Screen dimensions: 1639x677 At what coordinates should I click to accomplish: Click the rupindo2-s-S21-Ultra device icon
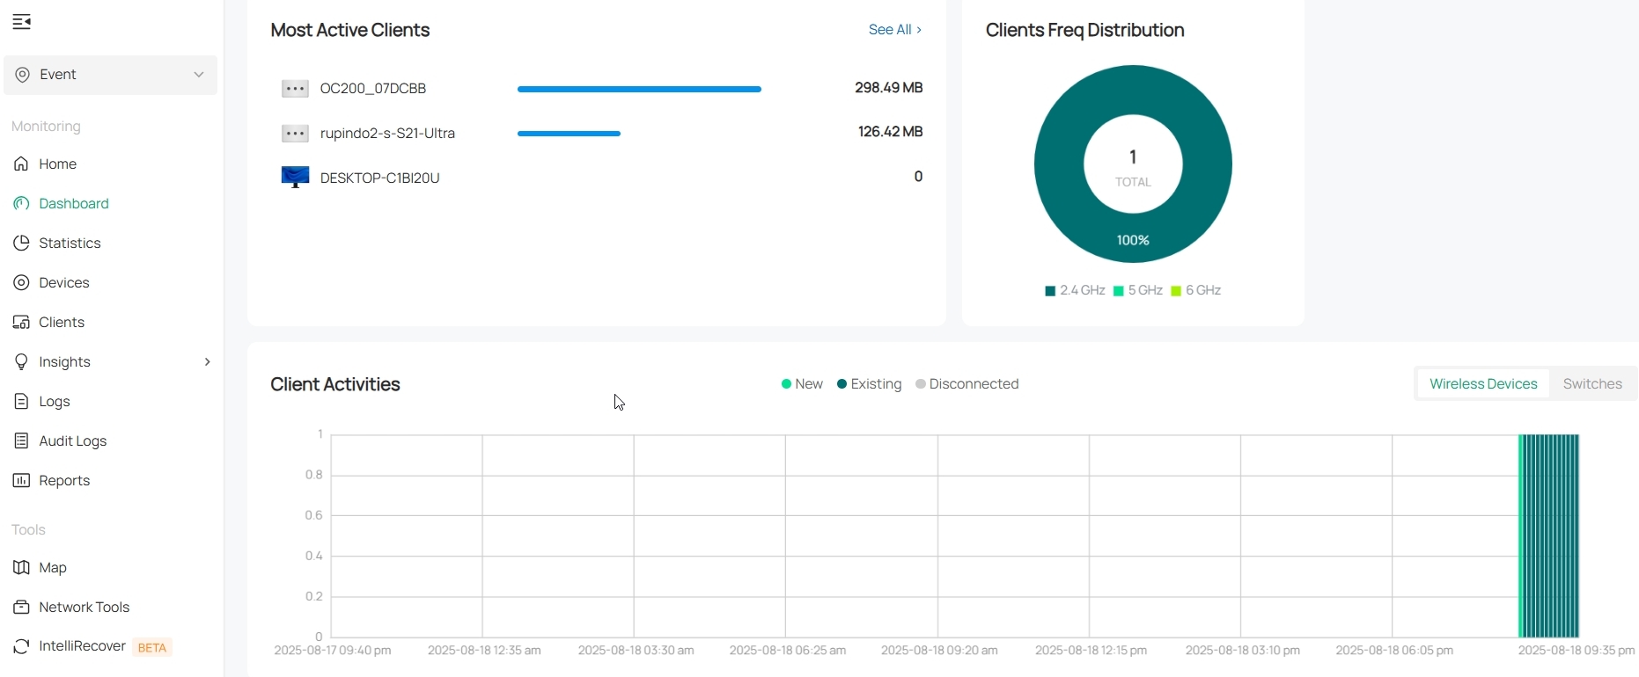[295, 134]
